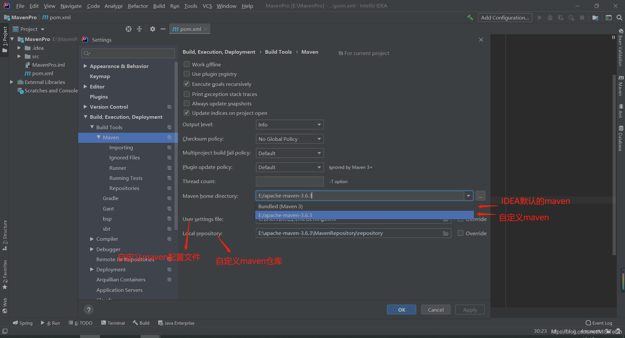This screenshot has width=625, height=338.
Task: Click the Run play icon in toolbar
Action: (x=540, y=18)
